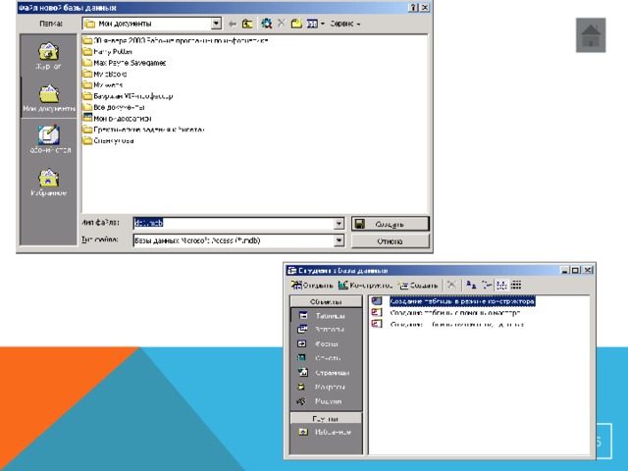The height and width of the screenshot is (471, 628).
Task: Select Мои документы in the places bar
Action: coord(48,99)
